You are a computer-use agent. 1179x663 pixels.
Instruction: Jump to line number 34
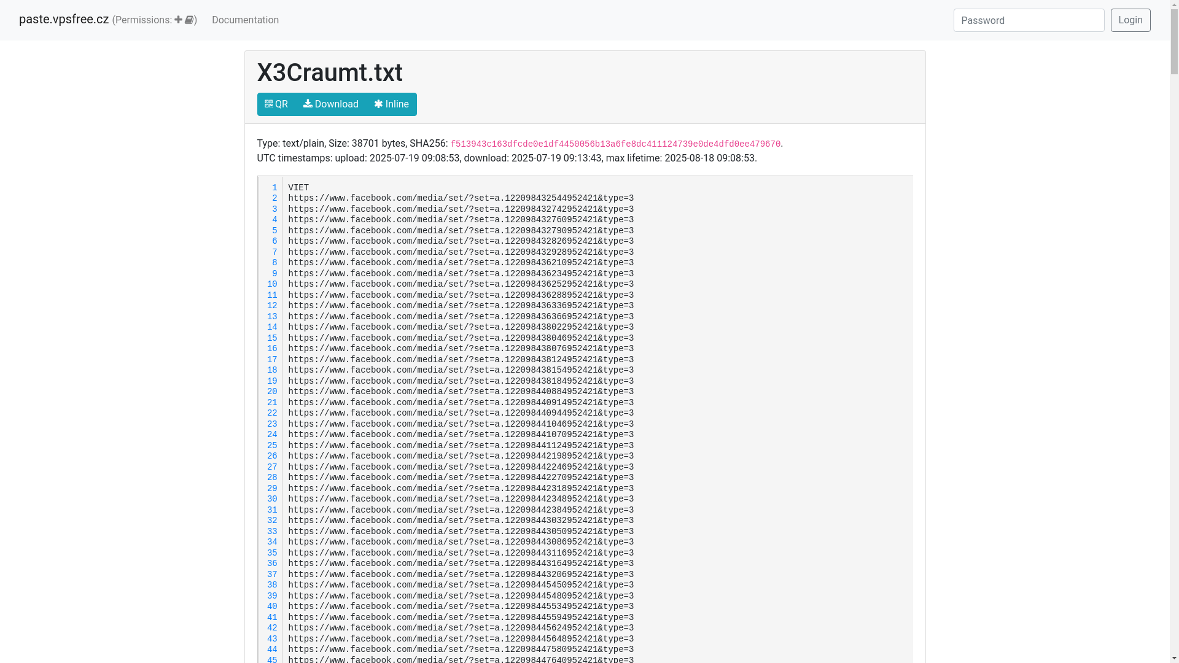[x=272, y=542]
